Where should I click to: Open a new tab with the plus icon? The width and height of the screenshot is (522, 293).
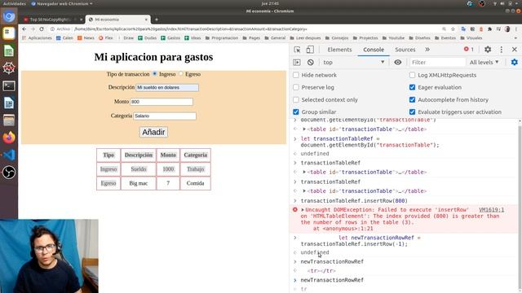click(157, 20)
